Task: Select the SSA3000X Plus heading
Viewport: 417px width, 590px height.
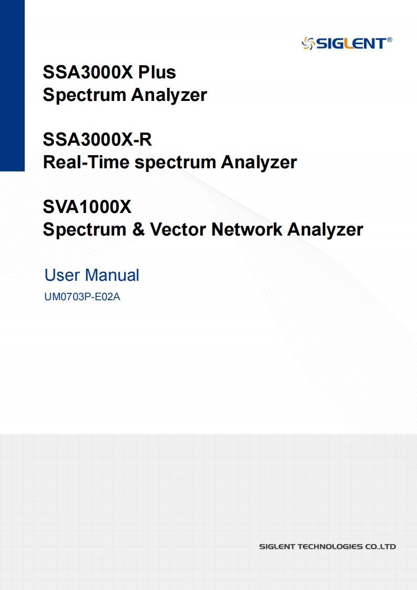Action: [x=109, y=72]
